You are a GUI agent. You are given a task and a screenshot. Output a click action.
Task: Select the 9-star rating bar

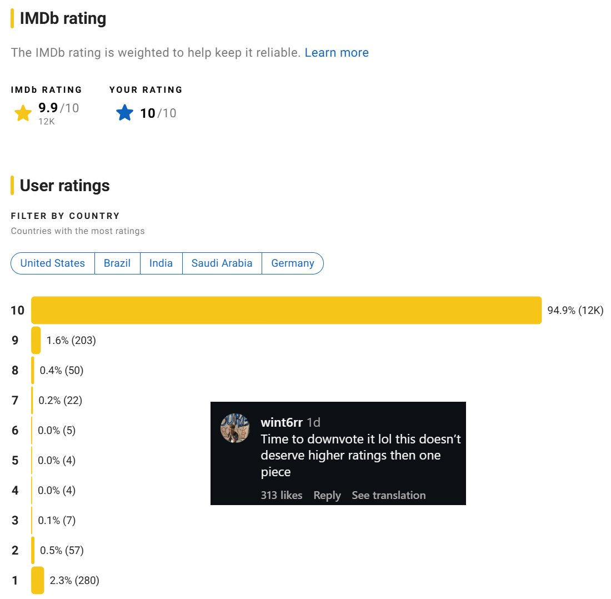point(36,340)
